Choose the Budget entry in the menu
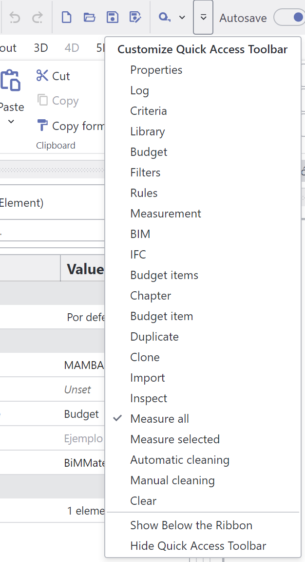Screen dimensions: 305x562 coord(203,152)
